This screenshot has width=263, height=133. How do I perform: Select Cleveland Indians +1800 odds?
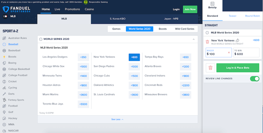pyautogui.click(x=185, y=76)
